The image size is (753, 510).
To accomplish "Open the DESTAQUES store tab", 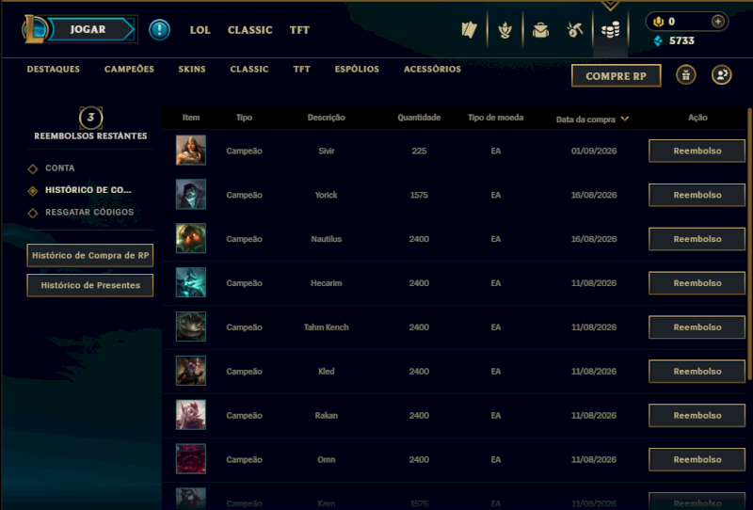I will coord(54,69).
